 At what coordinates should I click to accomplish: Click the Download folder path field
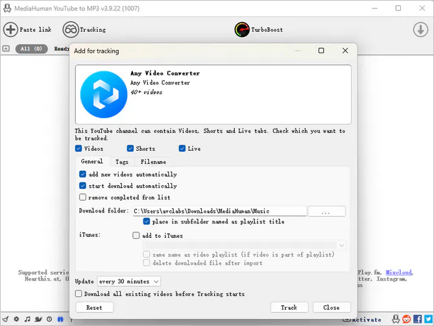tap(220, 211)
